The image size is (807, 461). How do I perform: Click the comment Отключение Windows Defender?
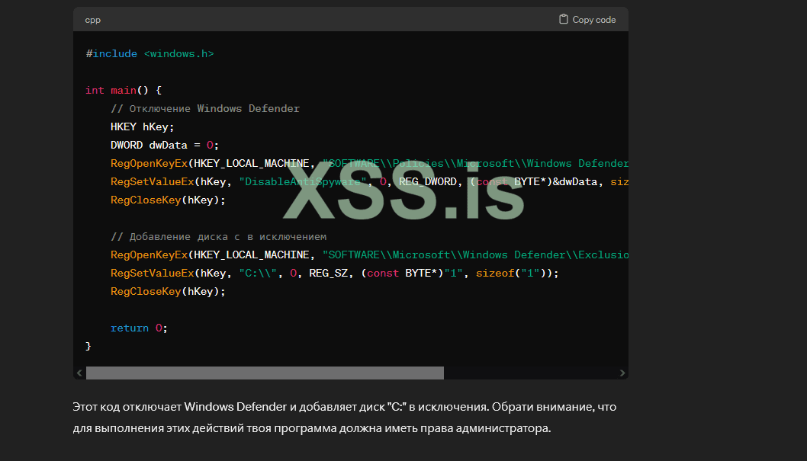click(205, 108)
